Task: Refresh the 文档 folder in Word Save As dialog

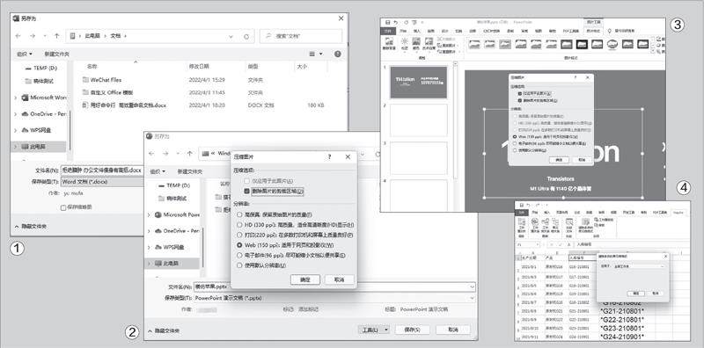Action: pos(246,37)
